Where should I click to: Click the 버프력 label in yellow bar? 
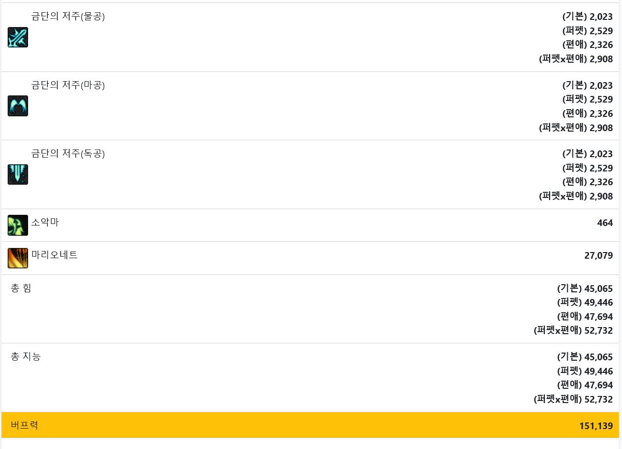(25, 425)
